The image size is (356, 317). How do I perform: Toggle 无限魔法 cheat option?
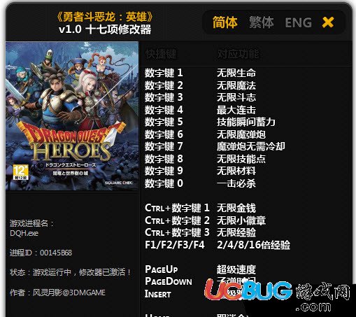[x=236, y=85]
